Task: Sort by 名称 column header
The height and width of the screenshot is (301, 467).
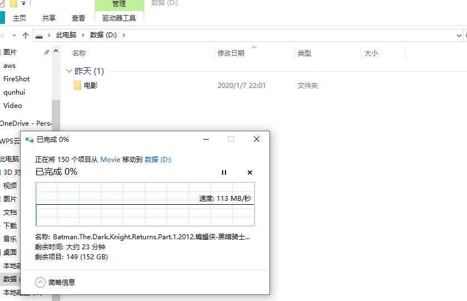Action: 79,53
